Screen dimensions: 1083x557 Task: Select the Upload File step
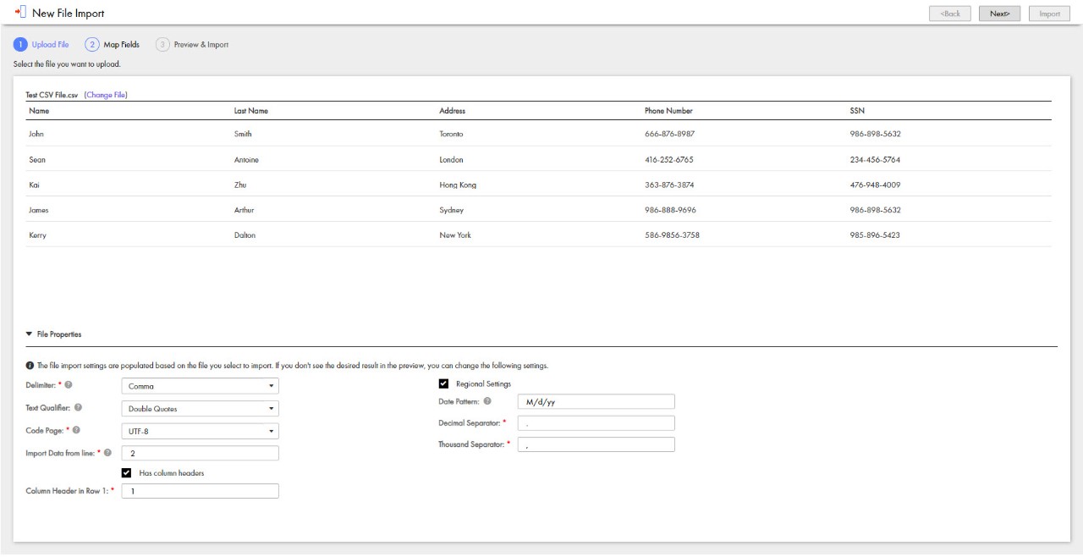coord(42,44)
